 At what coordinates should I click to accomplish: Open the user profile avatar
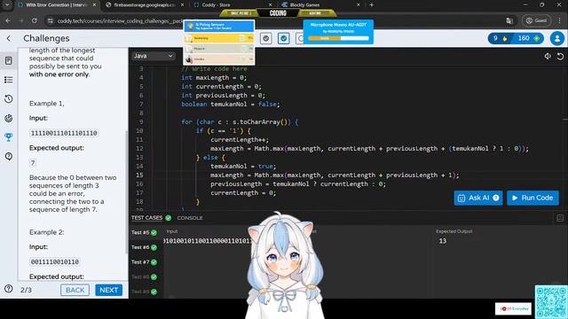(x=557, y=38)
